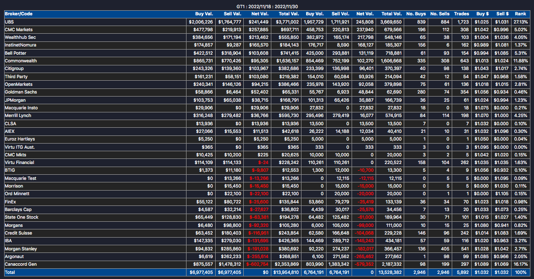This screenshot has width=534, height=279.
Task: Click the Sell $ column header
Action: point(503,14)
